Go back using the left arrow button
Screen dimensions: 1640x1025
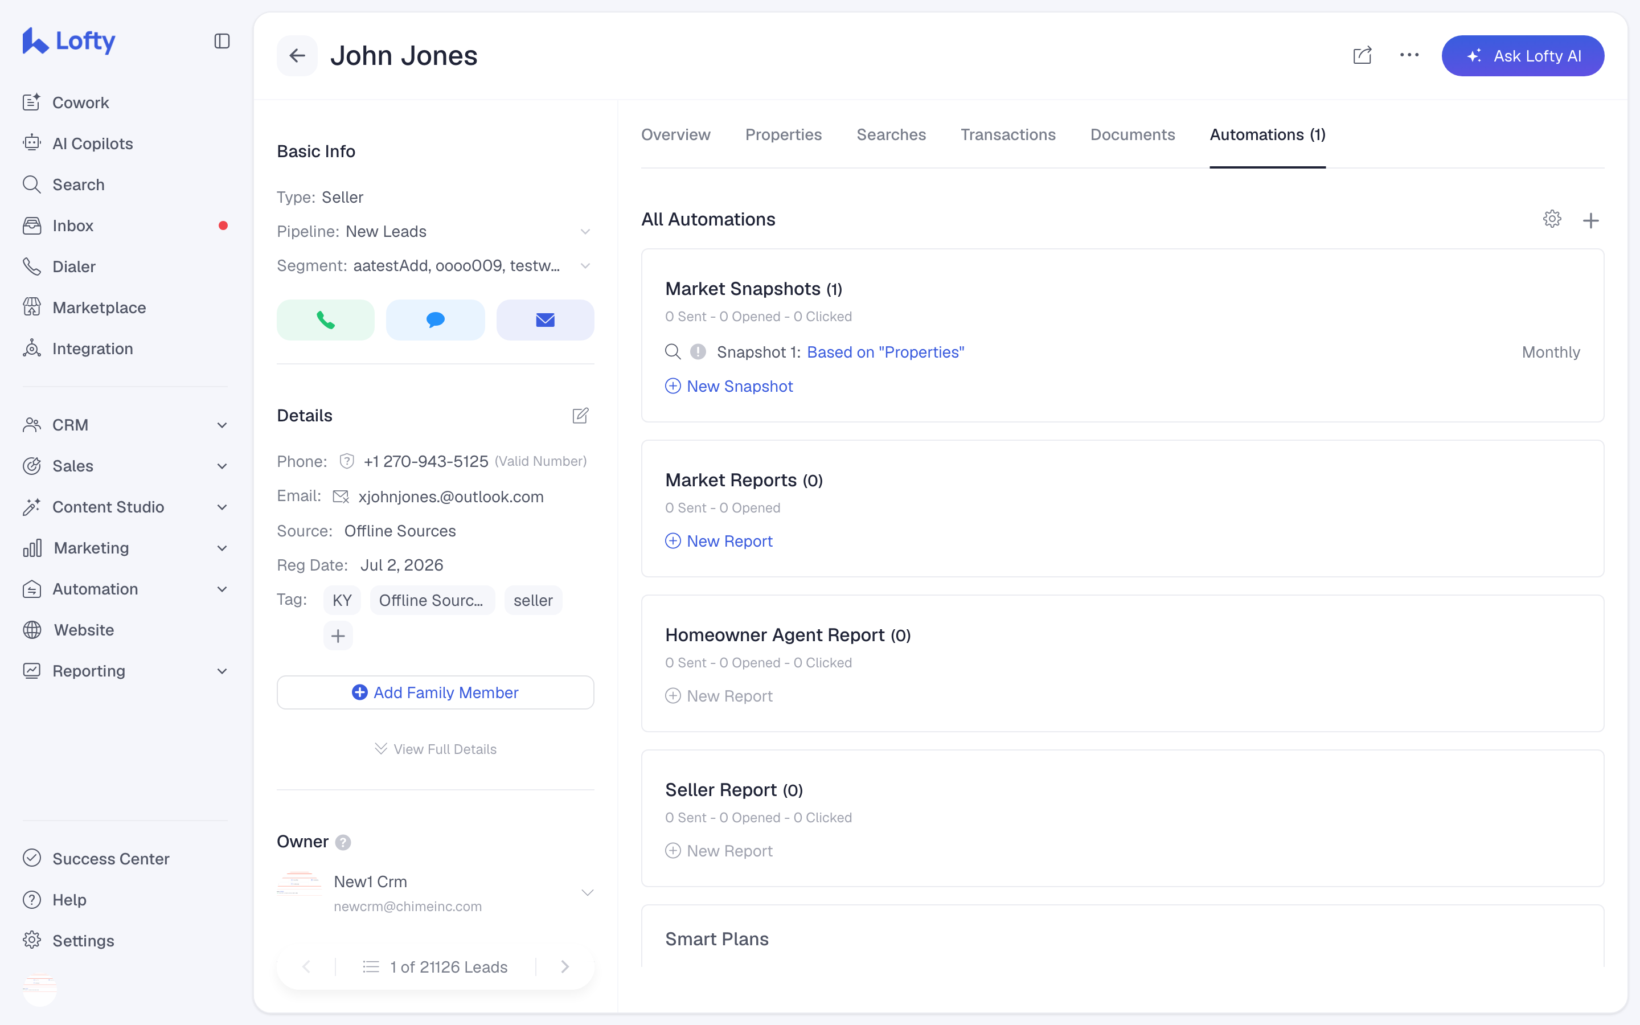coord(297,56)
